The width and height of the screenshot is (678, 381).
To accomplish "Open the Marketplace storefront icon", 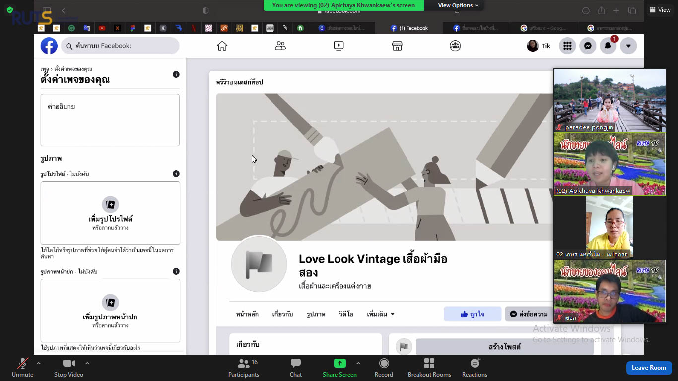I will click(397, 46).
